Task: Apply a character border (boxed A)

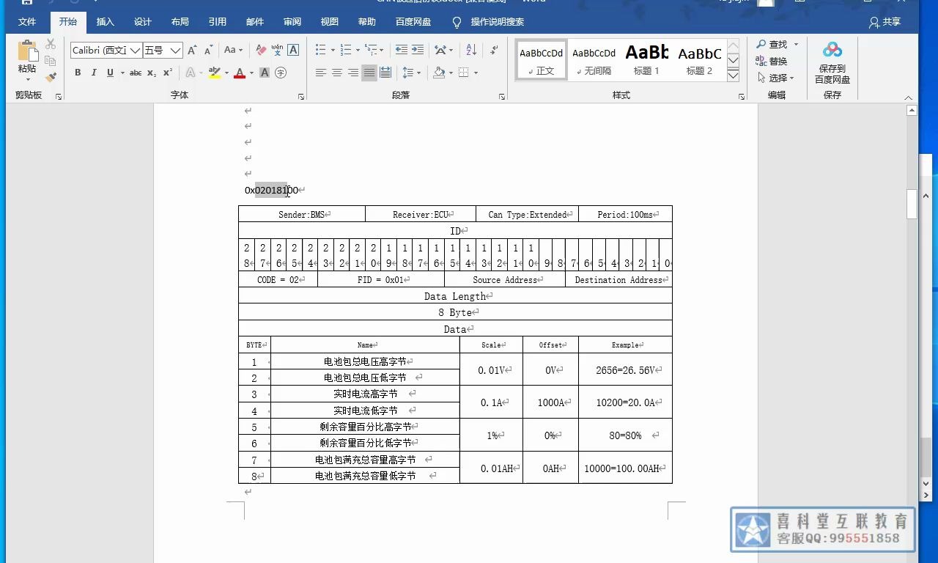Action: (x=293, y=51)
